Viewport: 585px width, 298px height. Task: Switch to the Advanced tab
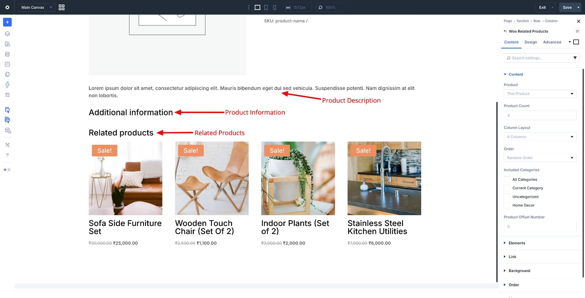pyautogui.click(x=552, y=42)
